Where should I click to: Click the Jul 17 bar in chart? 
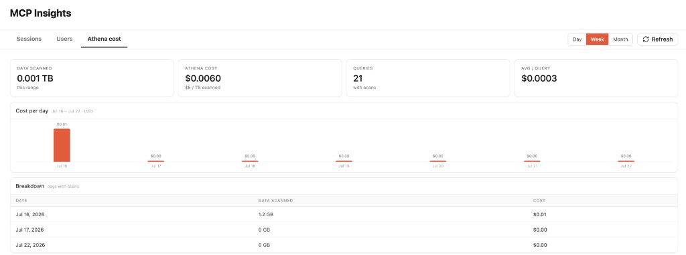click(155, 161)
